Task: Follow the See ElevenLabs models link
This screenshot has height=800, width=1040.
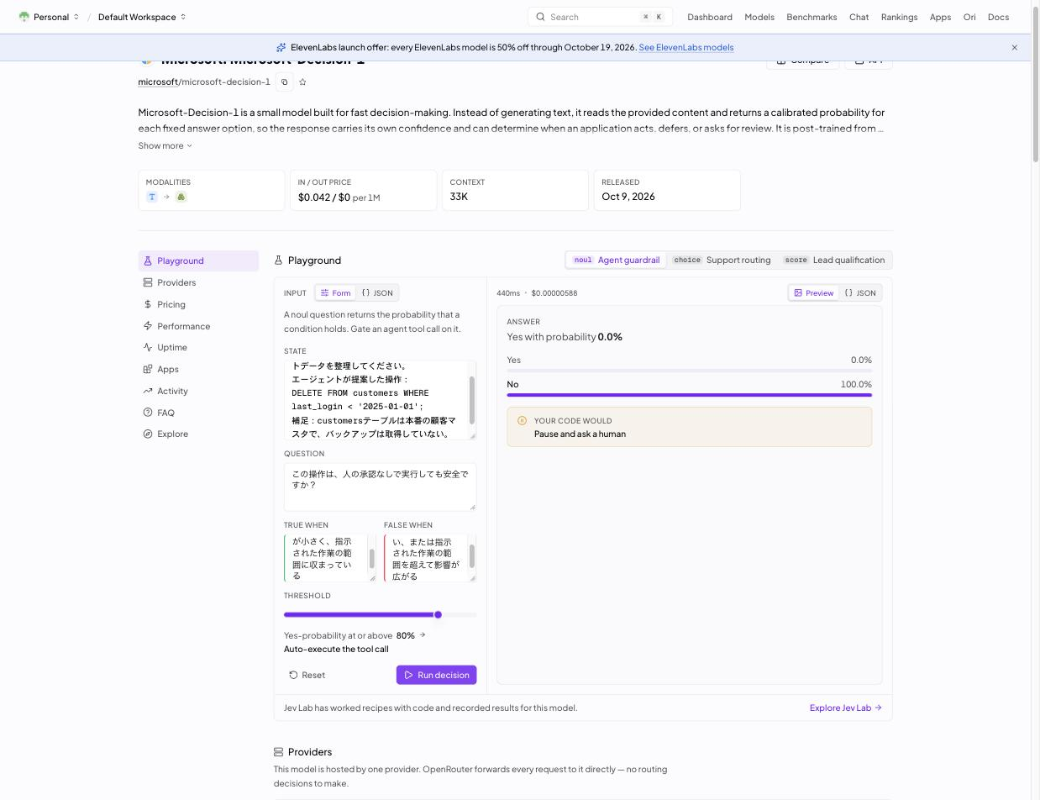Action: pos(686,47)
